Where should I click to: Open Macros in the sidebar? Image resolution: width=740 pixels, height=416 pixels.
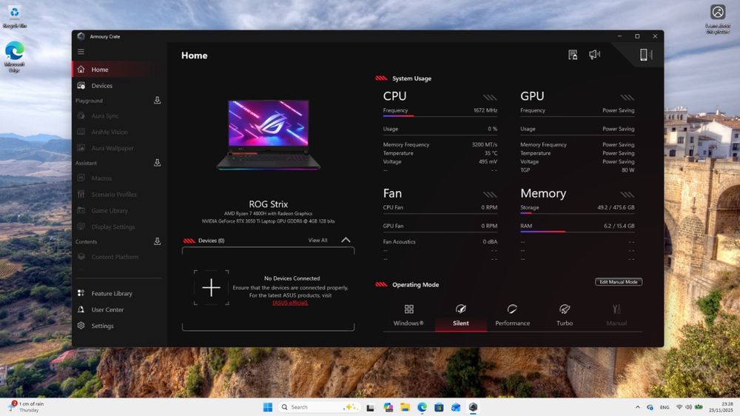118,178
